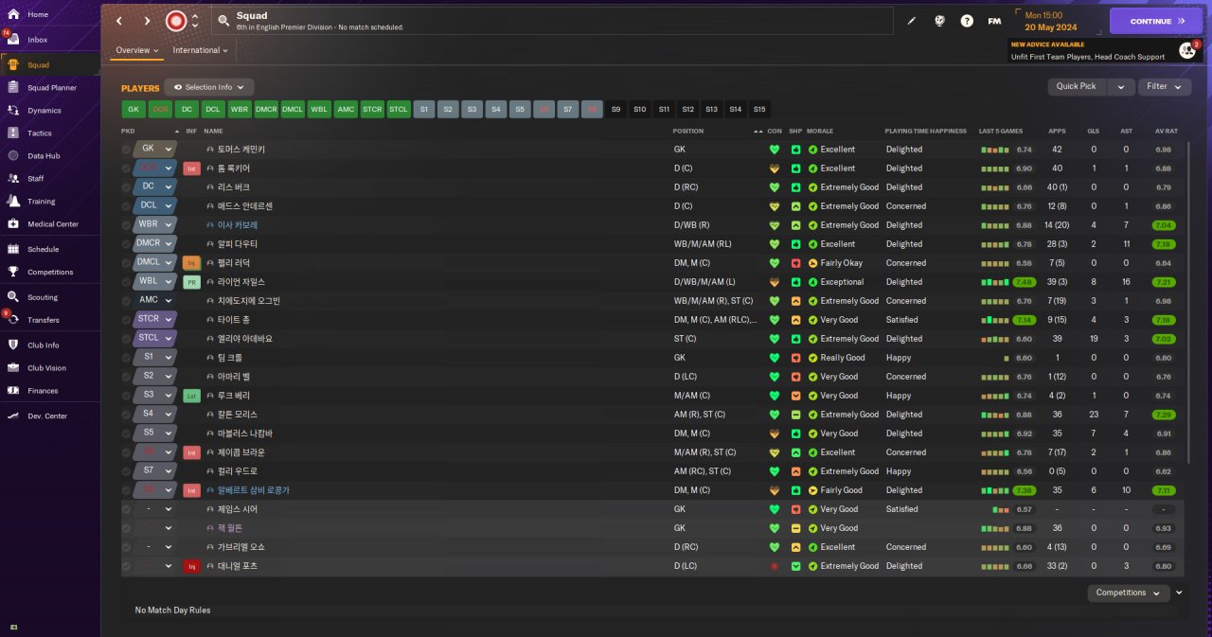
Task: Click the Quick Pick button
Action: click(x=1077, y=86)
